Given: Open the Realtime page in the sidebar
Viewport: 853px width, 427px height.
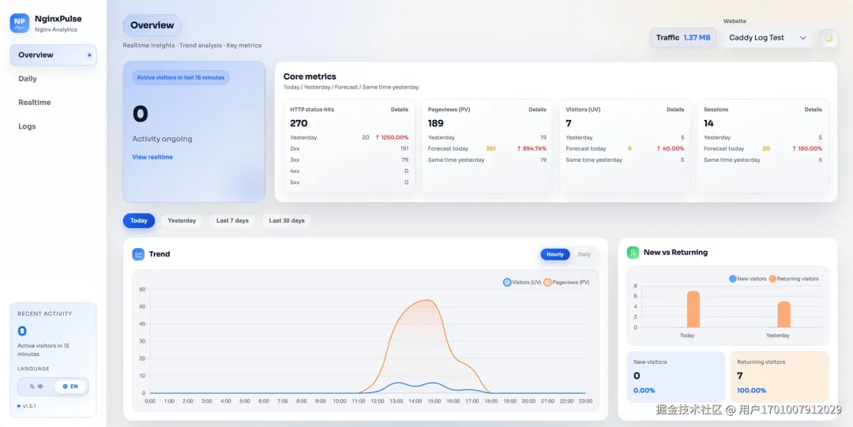Looking at the screenshot, I should 35,103.
